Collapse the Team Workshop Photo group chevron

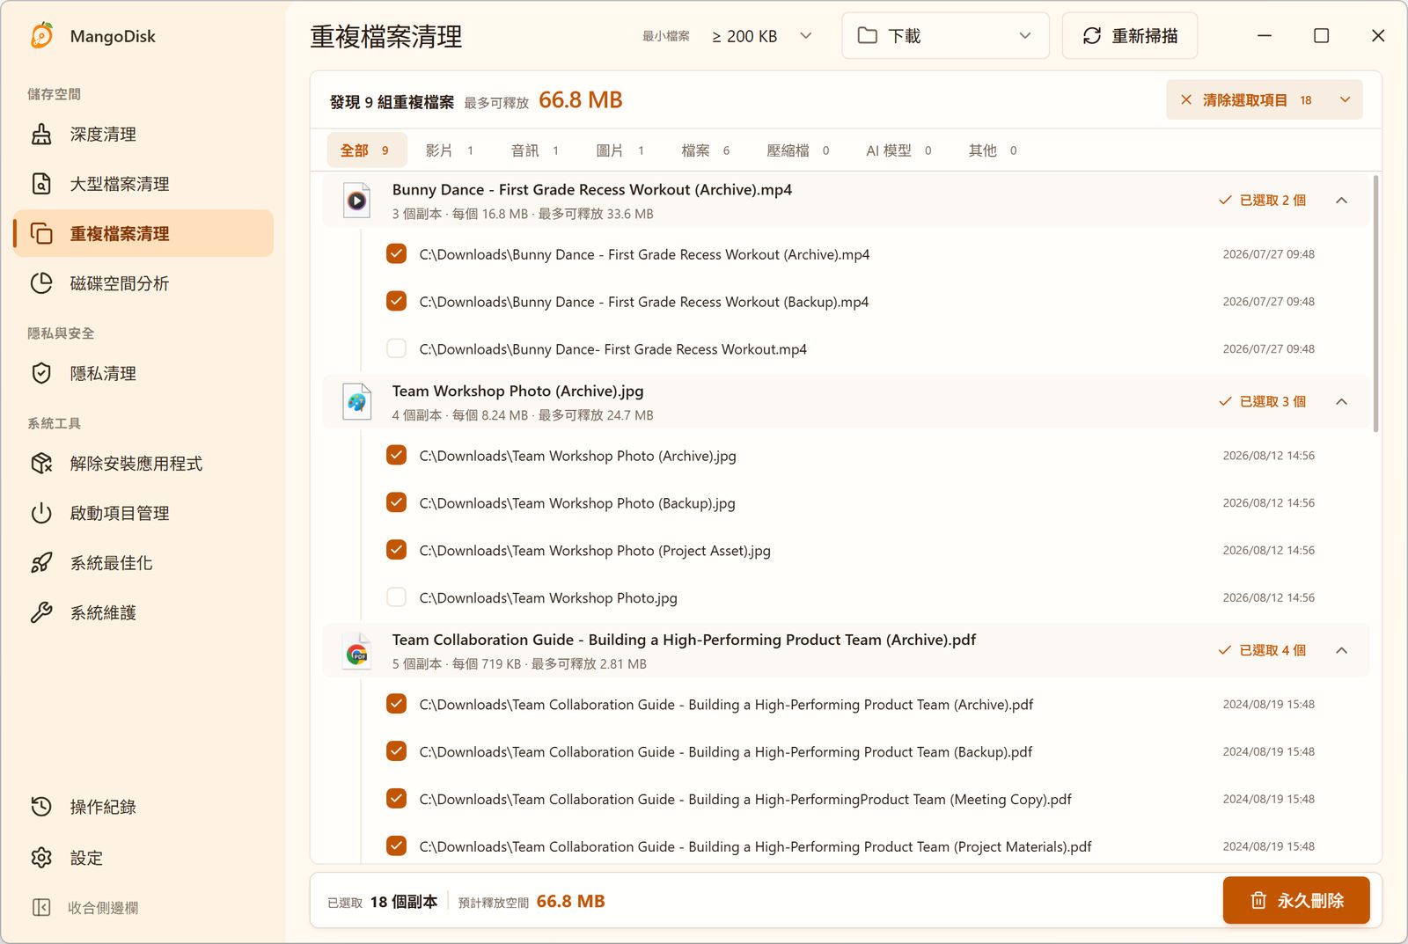[1341, 402]
